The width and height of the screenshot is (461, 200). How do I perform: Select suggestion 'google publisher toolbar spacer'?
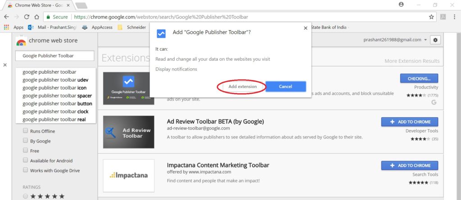(x=55, y=96)
